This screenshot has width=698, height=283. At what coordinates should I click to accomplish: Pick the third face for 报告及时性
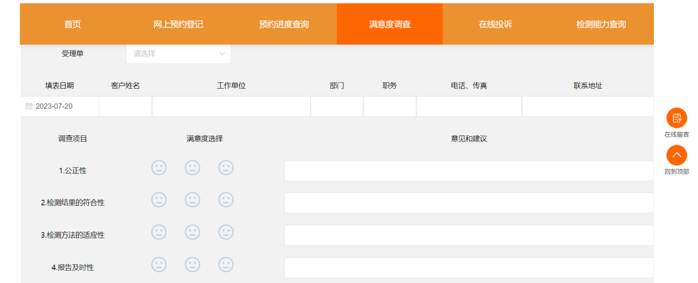coord(226,264)
